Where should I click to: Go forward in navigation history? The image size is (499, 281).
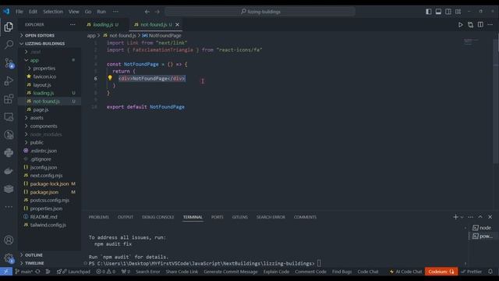point(157,12)
